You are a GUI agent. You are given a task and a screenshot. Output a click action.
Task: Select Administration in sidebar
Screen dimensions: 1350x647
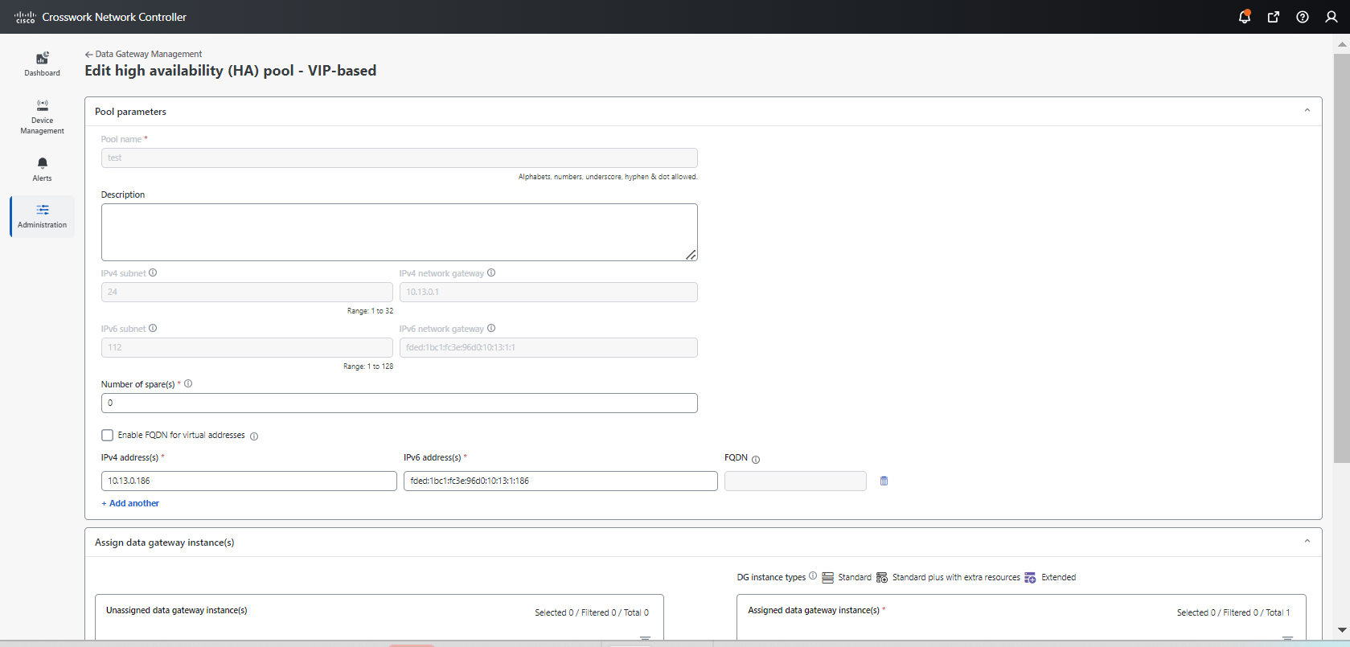tap(42, 216)
